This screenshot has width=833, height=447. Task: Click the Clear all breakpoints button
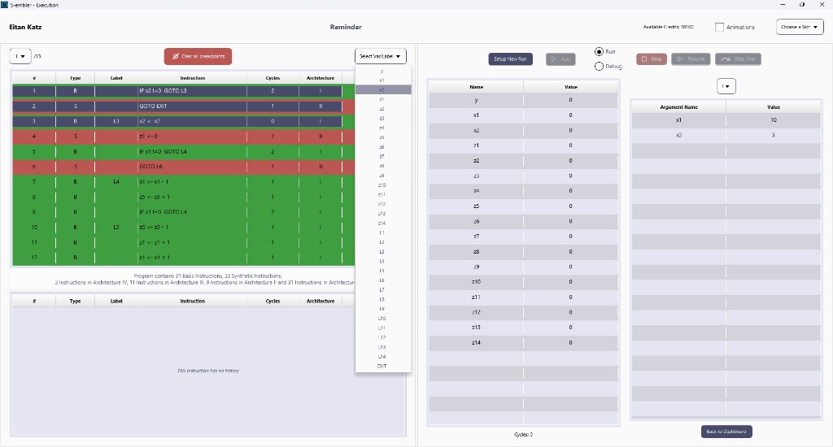(x=198, y=56)
